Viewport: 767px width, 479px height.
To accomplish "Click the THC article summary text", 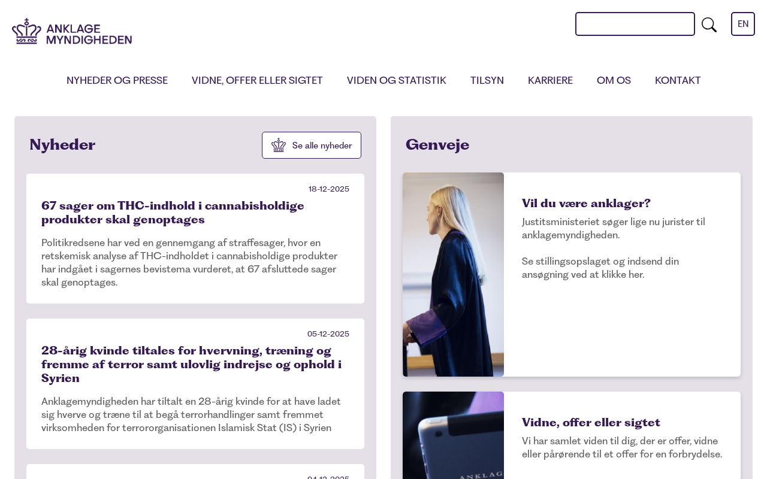I will coord(189,263).
